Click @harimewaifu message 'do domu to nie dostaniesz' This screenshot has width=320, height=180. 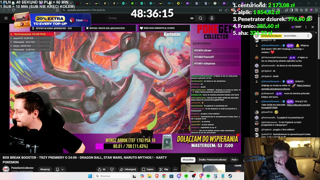pyautogui.click(x=289, y=65)
